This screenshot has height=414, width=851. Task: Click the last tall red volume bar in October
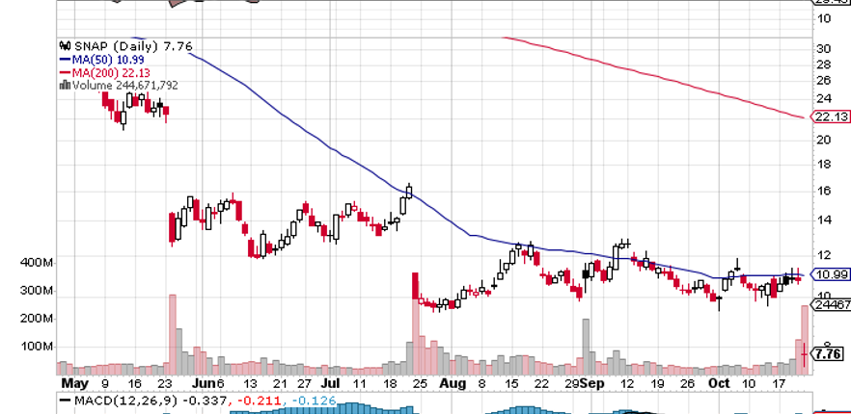click(805, 340)
